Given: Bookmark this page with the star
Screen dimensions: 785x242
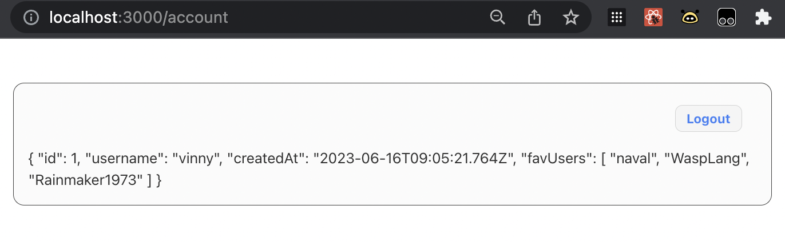Looking at the screenshot, I should click(x=570, y=18).
